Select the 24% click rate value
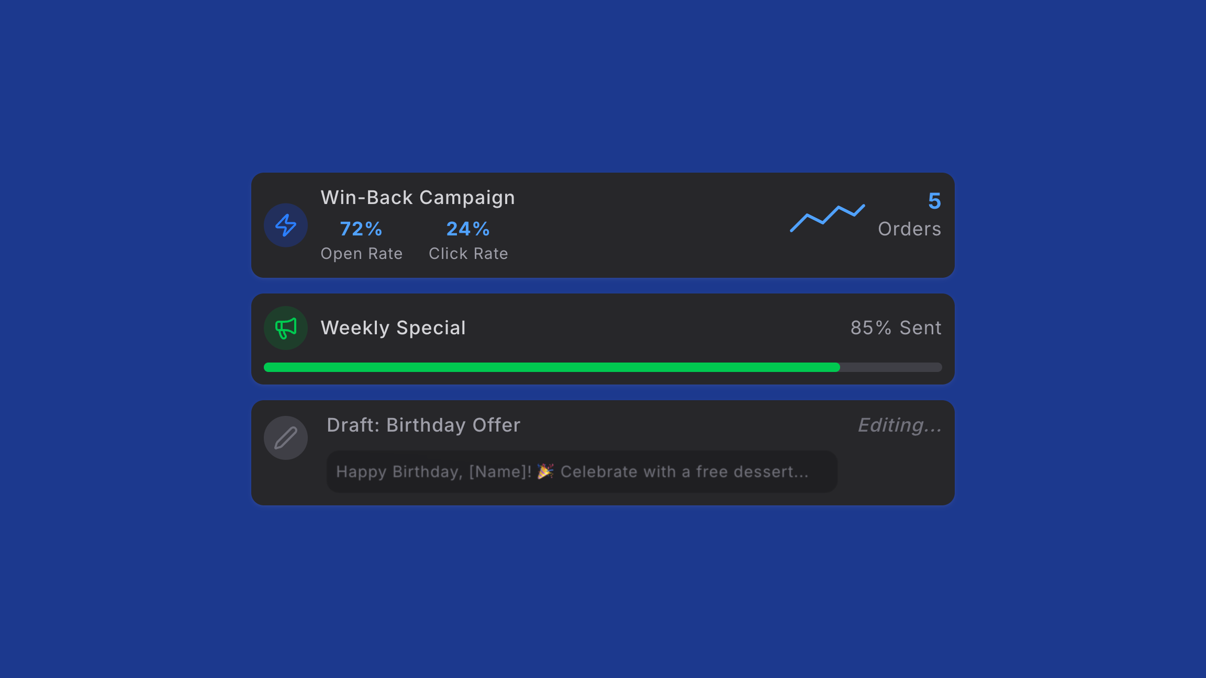The width and height of the screenshot is (1206, 678). pyautogui.click(x=468, y=229)
